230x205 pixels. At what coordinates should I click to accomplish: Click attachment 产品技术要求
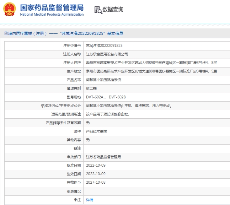click(96, 131)
